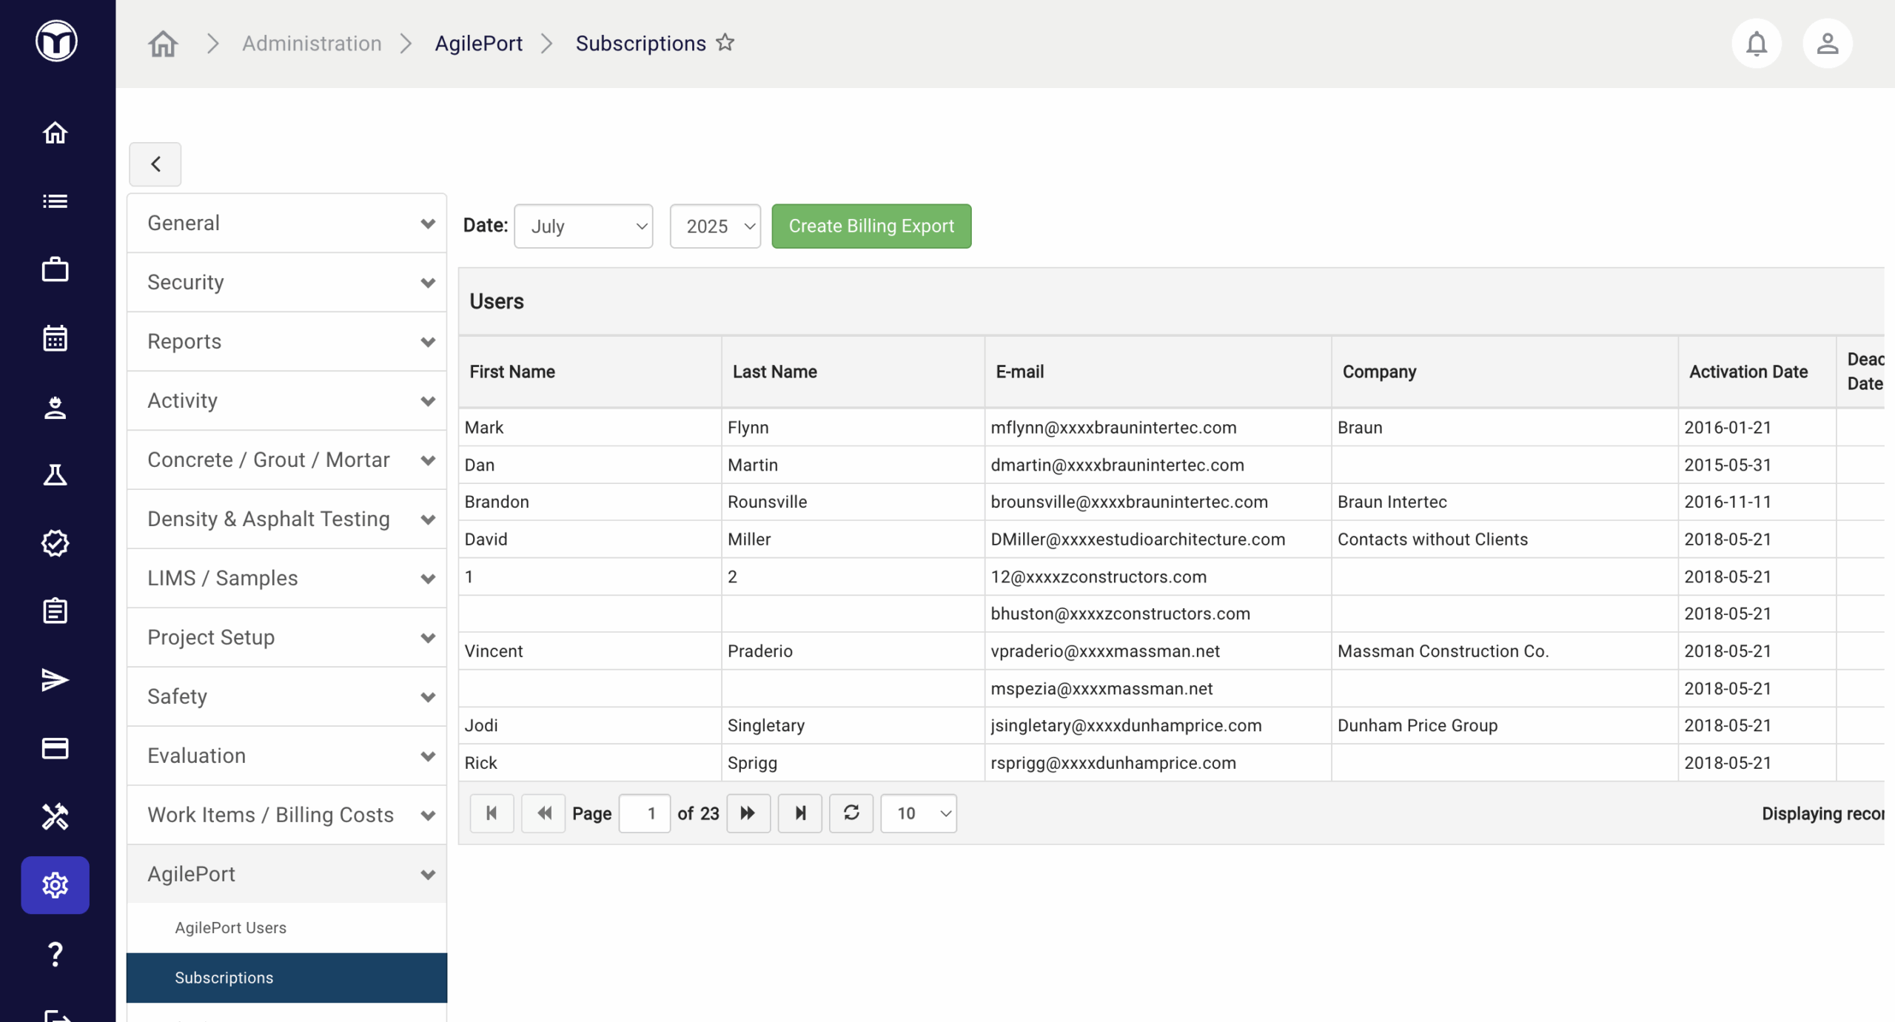The width and height of the screenshot is (1895, 1022).
Task: Select the Vincent first name cell
Action: 590,651
